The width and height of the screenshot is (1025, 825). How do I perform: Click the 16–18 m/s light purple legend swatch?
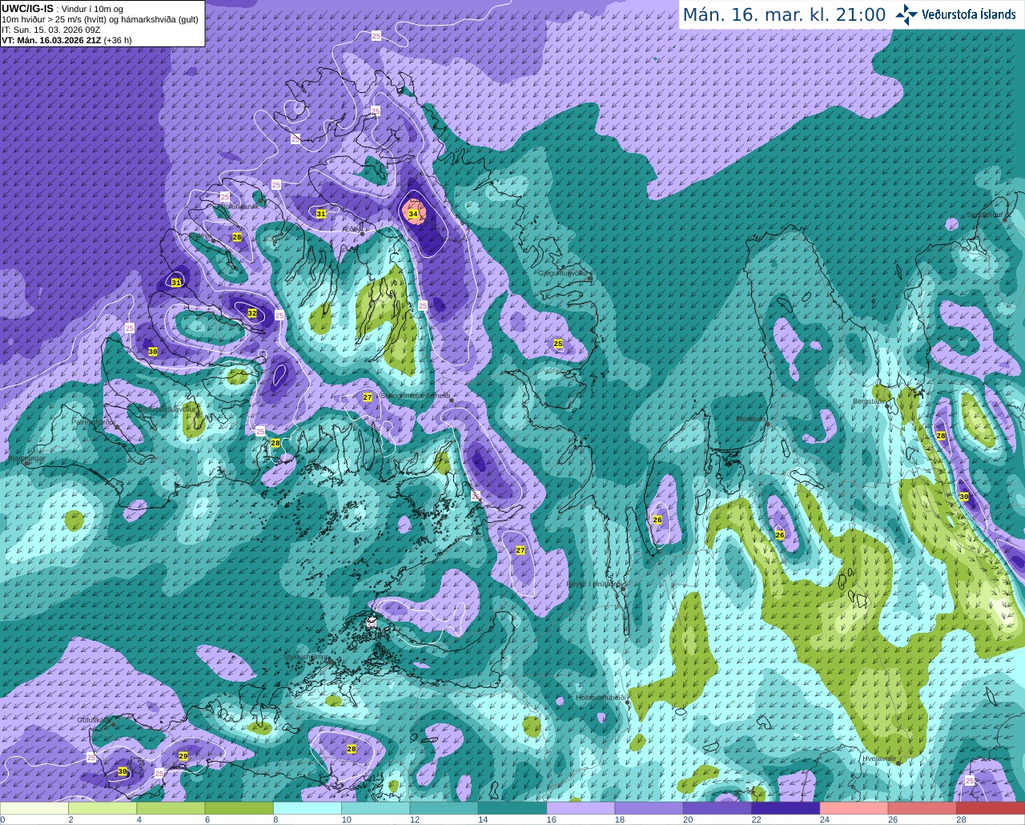click(581, 808)
